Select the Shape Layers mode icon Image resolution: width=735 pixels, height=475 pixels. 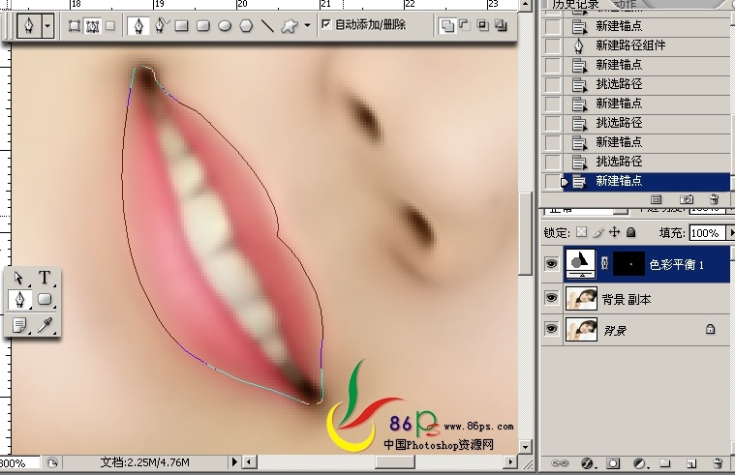click(74, 25)
